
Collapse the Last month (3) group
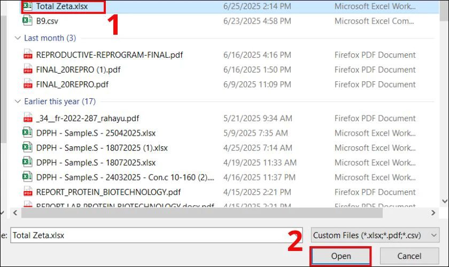pyautogui.click(x=18, y=38)
